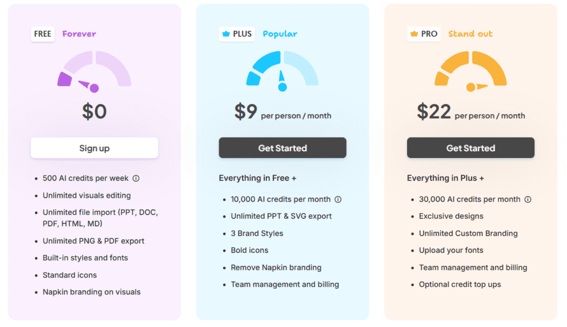Click the PLUS plan badge
Screen dimensions: 567x327
(236, 34)
